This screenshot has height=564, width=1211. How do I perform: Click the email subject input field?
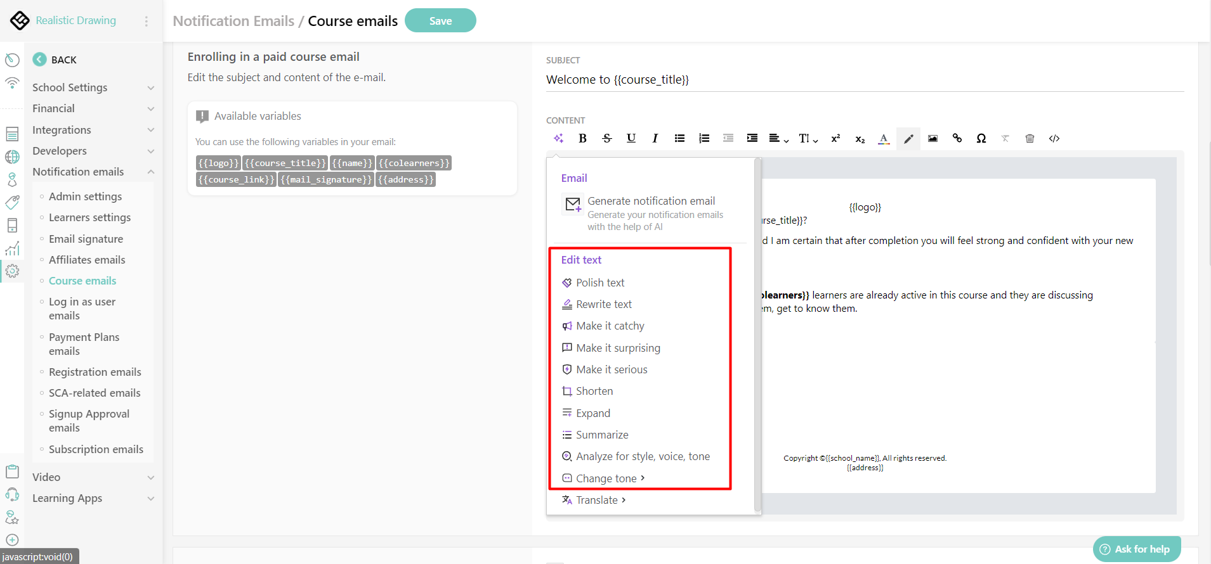(x=864, y=80)
